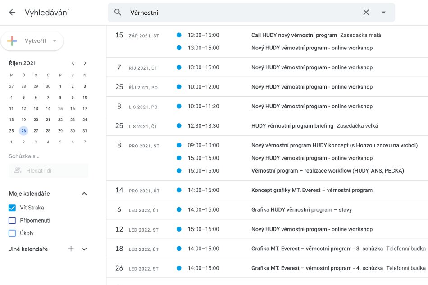
Task: Collapse the Moje kalendáře section
Action: coord(84,194)
